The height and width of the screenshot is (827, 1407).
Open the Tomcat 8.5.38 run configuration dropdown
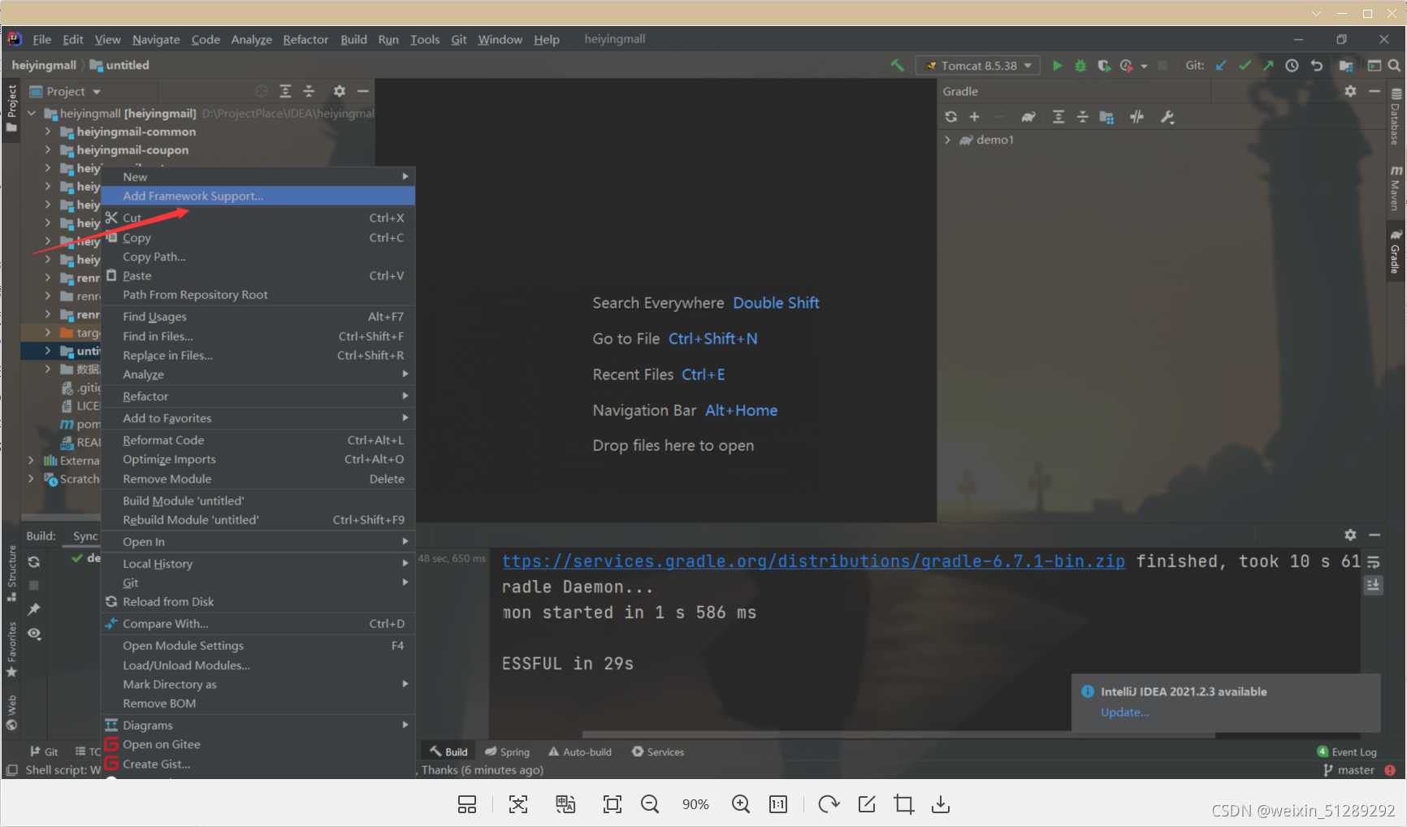978,66
